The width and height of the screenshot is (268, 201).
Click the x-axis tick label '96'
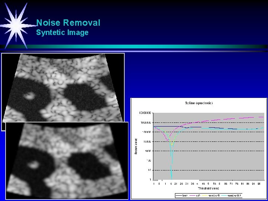tap(259, 184)
